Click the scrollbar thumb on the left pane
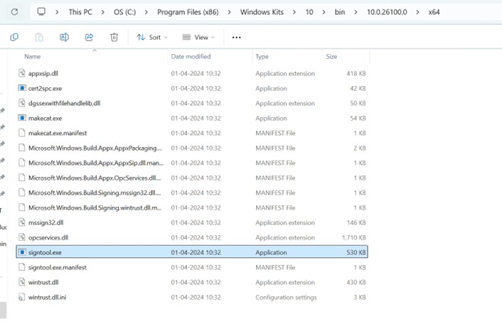The height and width of the screenshot is (322, 502). (x=3, y=309)
